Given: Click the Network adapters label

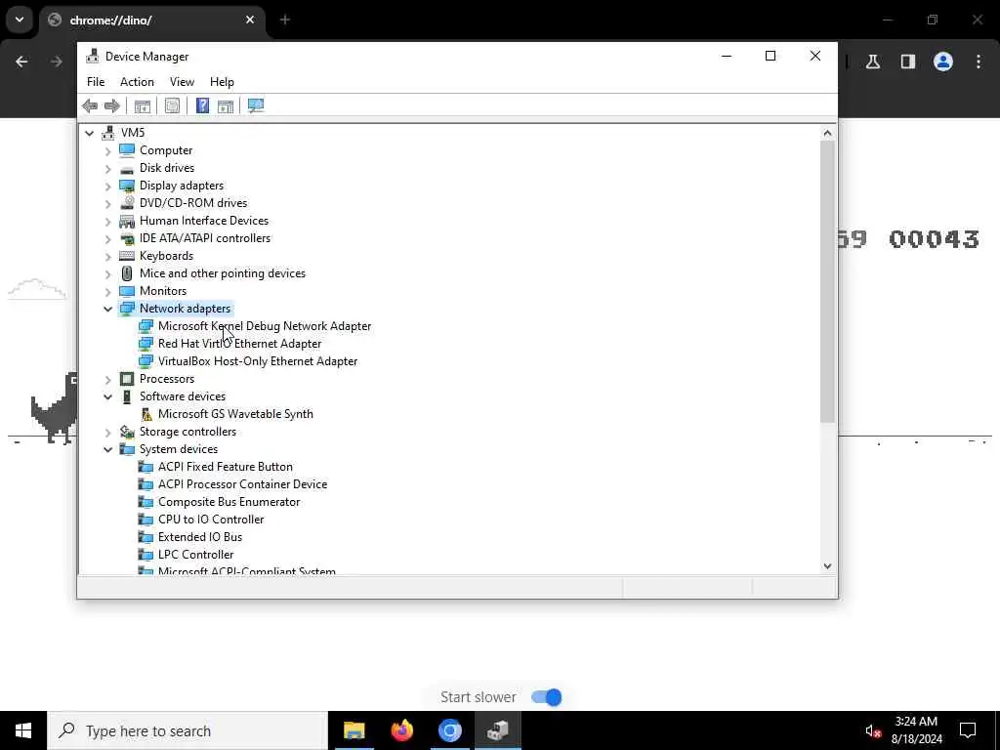Looking at the screenshot, I should point(185,309).
